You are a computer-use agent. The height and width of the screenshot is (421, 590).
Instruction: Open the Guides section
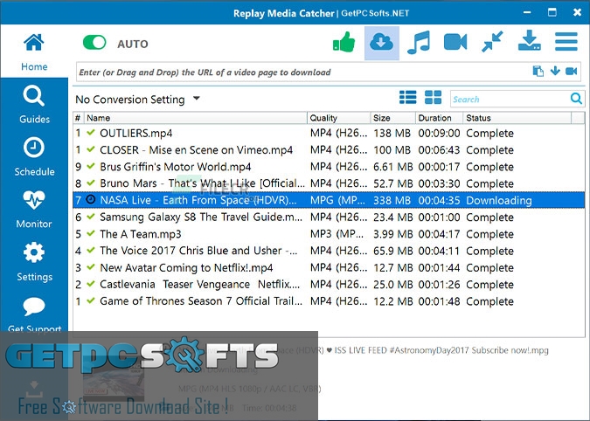point(34,105)
